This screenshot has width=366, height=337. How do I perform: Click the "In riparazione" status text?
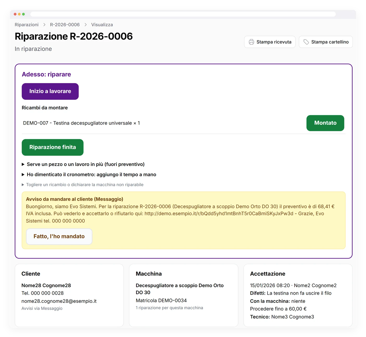tap(33, 49)
